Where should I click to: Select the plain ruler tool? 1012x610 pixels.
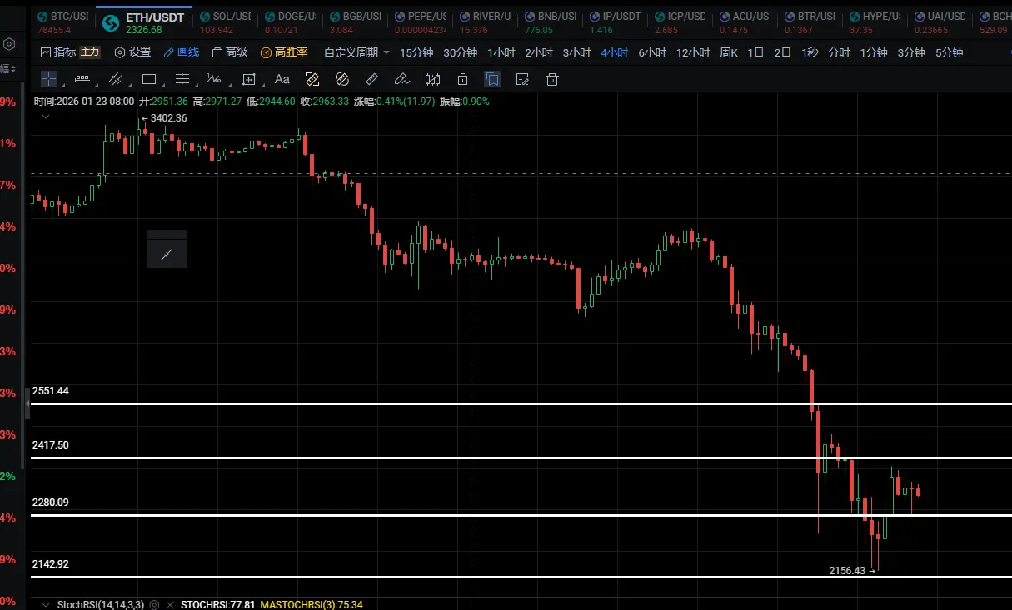(372, 79)
